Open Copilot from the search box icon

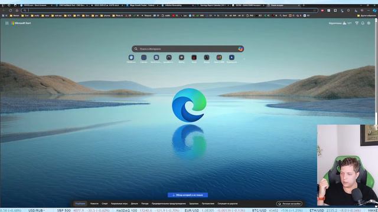tap(240, 49)
